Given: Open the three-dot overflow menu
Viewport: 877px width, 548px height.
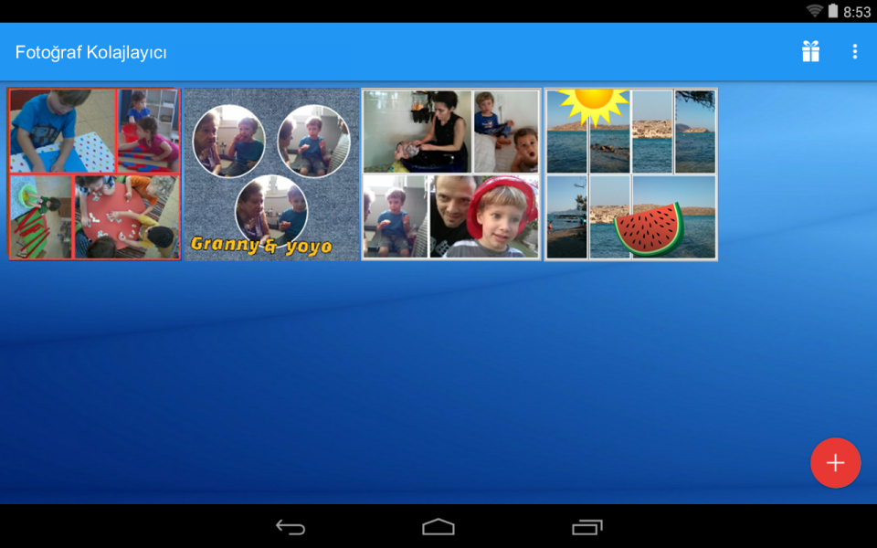Looking at the screenshot, I should point(855,51).
